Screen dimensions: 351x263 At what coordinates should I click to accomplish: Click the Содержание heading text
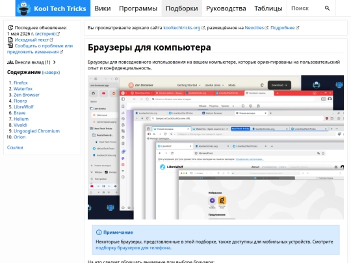pos(24,72)
